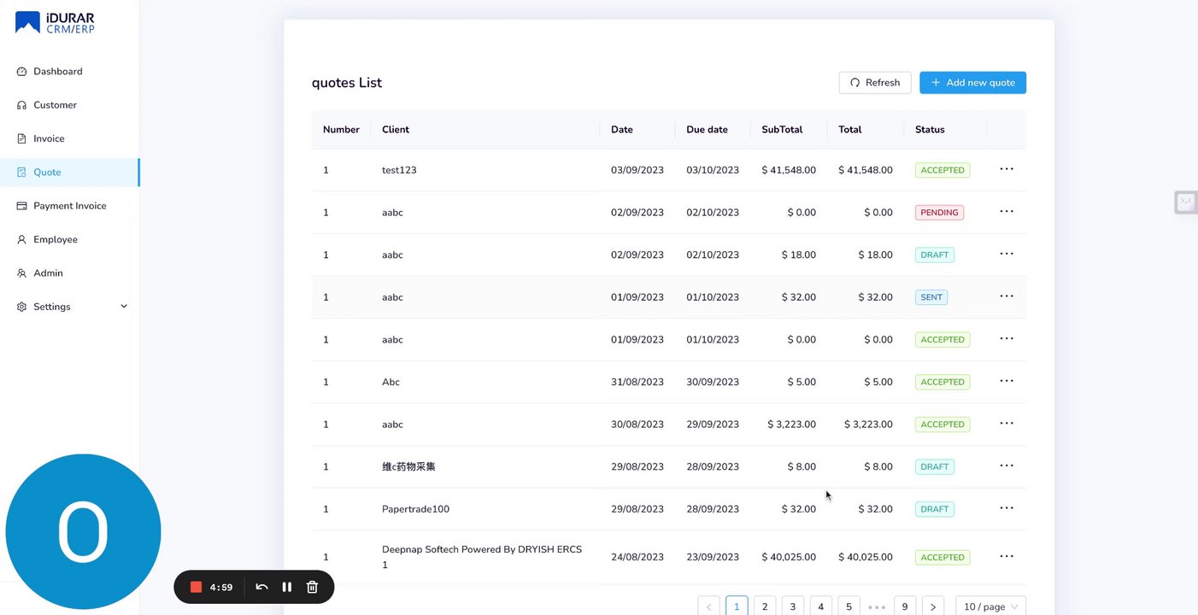Open the 10 / page size dropdown
The height and width of the screenshot is (615, 1198).
(990, 606)
